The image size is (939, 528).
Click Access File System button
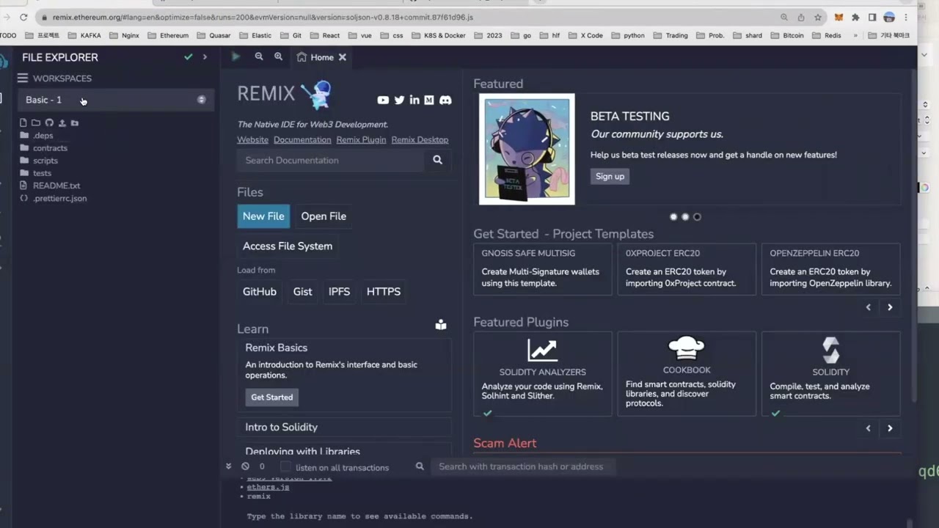coord(288,246)
